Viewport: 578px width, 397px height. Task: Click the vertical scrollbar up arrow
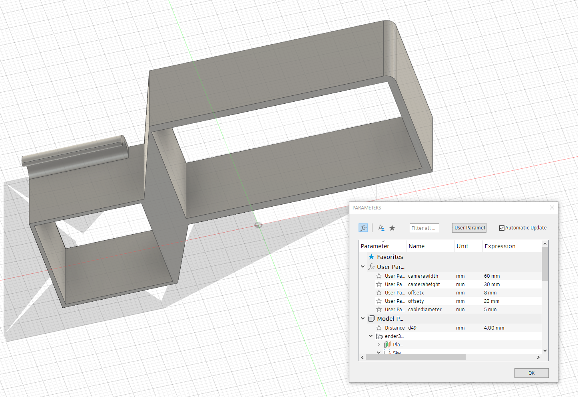(545, 243)
